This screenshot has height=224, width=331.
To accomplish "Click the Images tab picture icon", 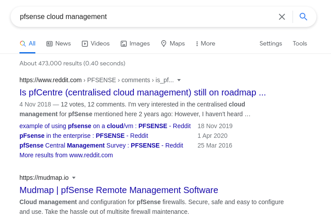I will pyautogui.click(x=123, y=44).
